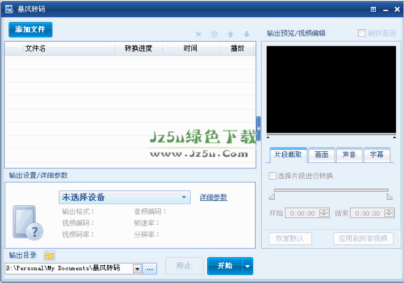Image resolution: width=404 pixels, height=283 pixels.
Task: Open output folder via yellow folder icon
Action: click(x=49, y=255)
